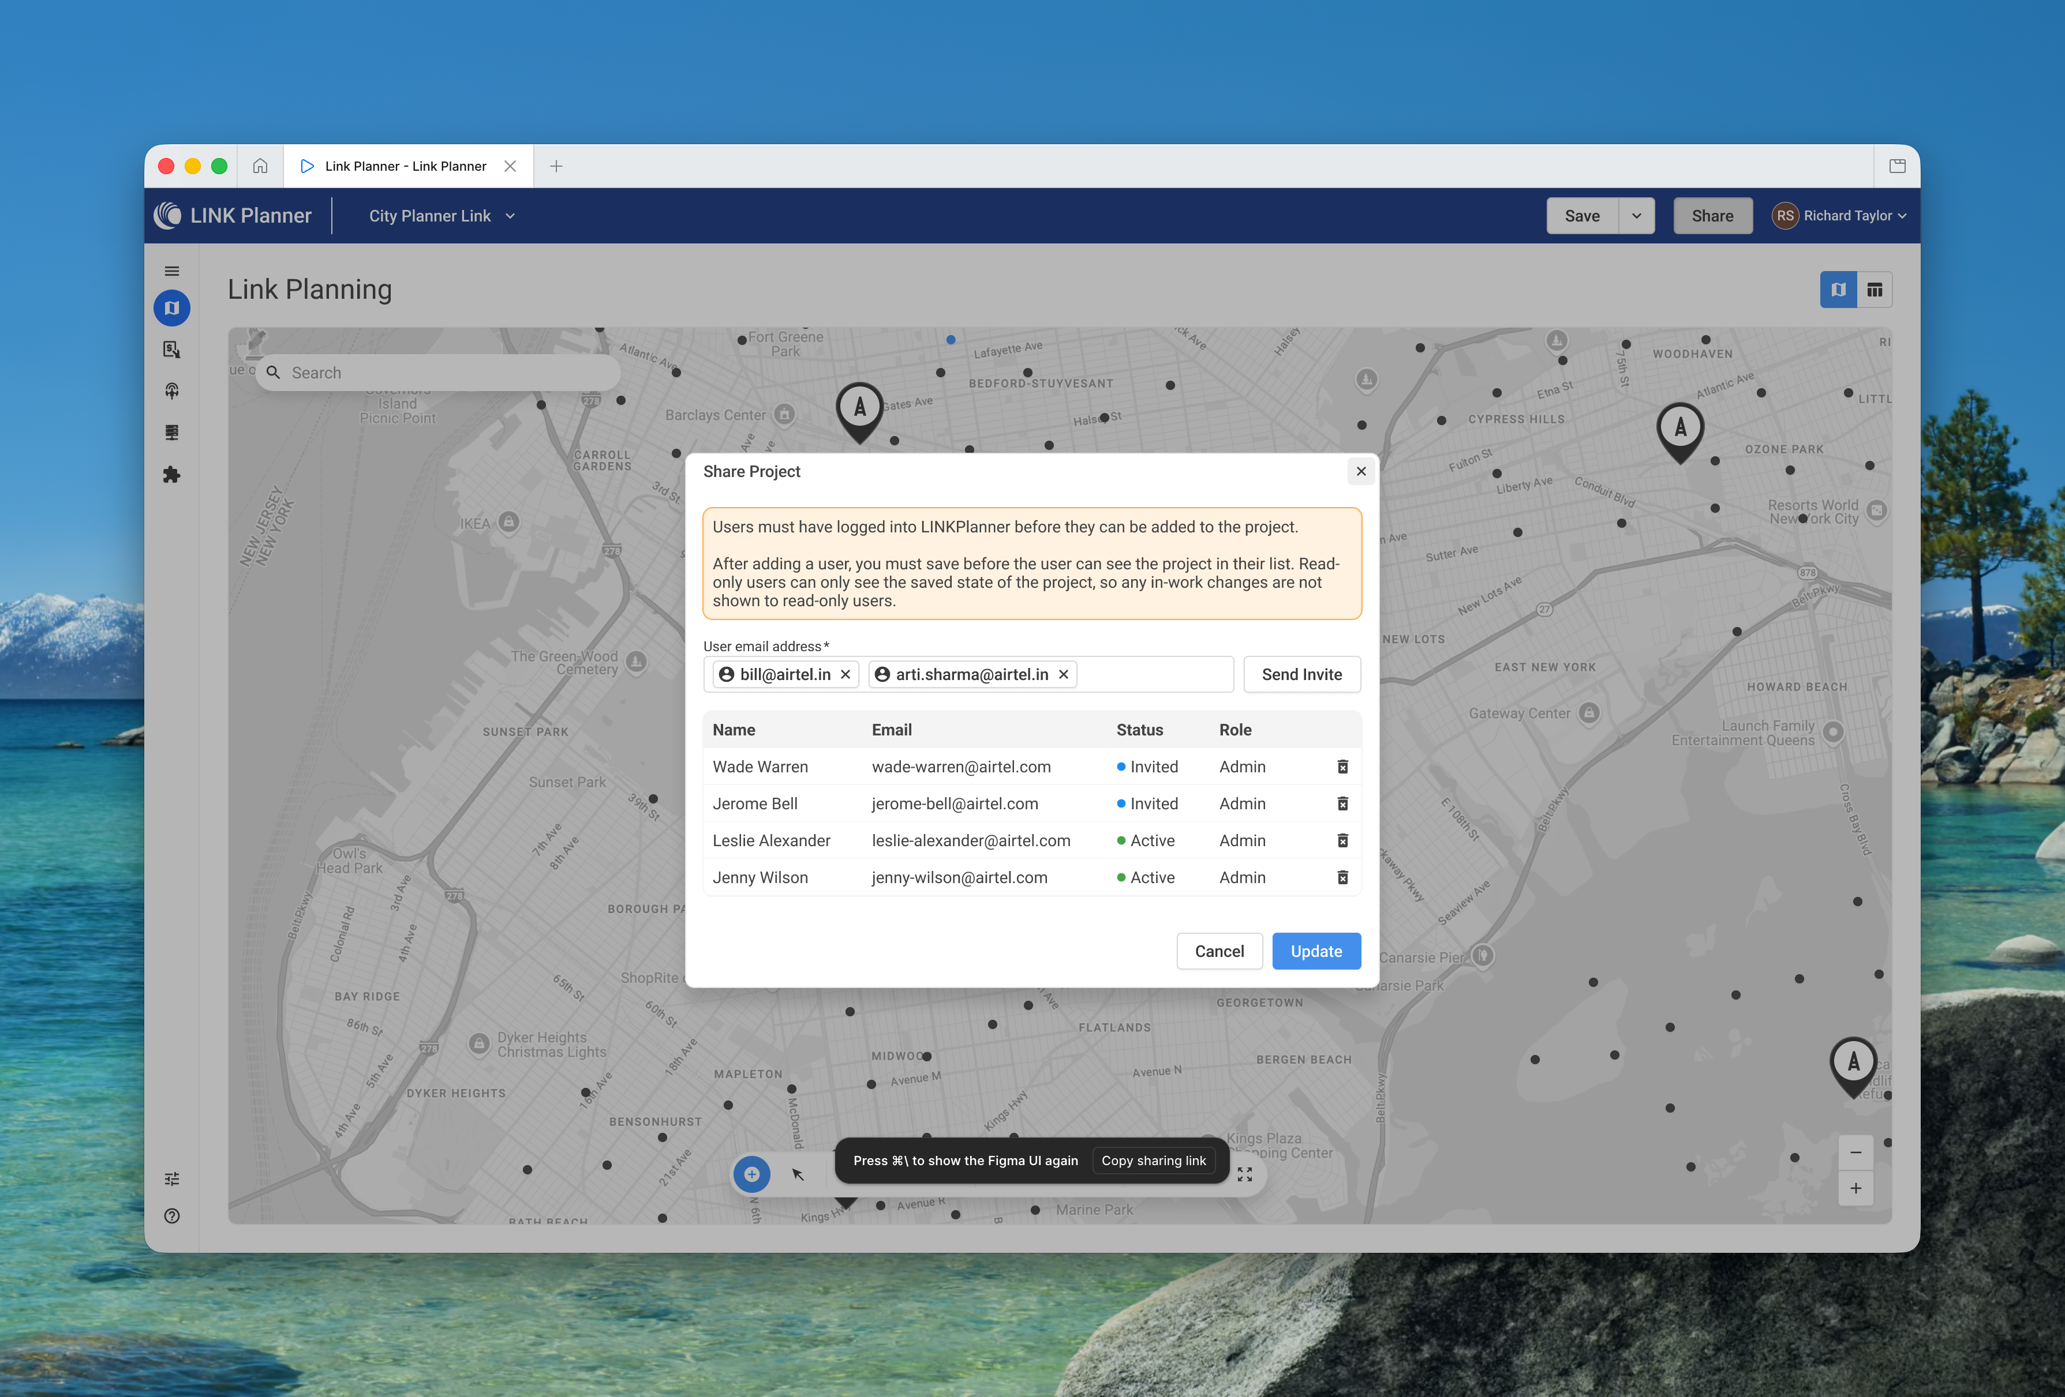Click the Status column header
Viewport: 2065px width, 1397px height.
pyautogui.click(x=1139, y=730)
